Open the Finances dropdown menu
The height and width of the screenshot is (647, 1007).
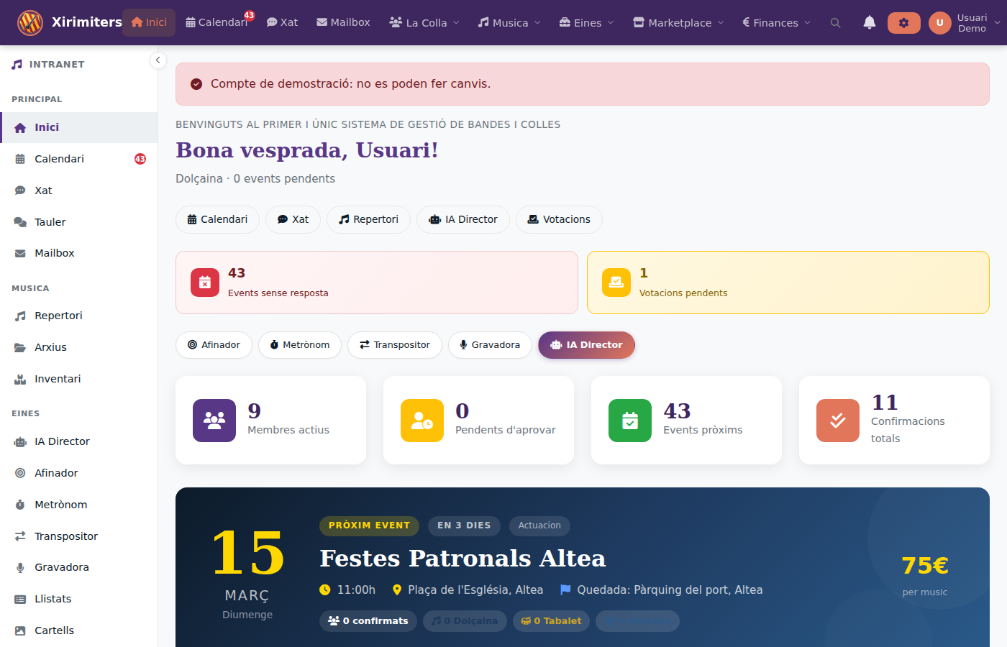coord(776,23)
